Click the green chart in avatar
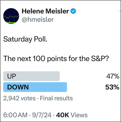Viewport: 121px width, 122px height. pos(11,20)
